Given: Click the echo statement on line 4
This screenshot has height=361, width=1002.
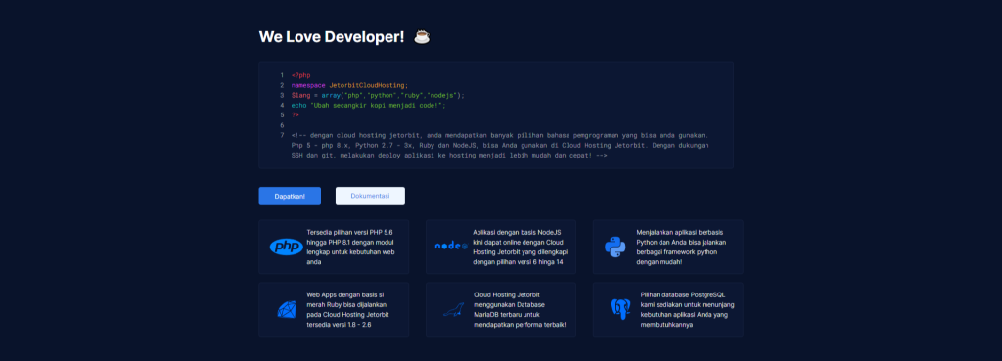Looking at the screenshot, I should tap(368, 105).
